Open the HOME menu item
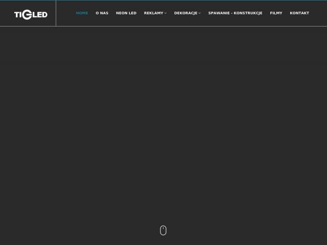 82,13
